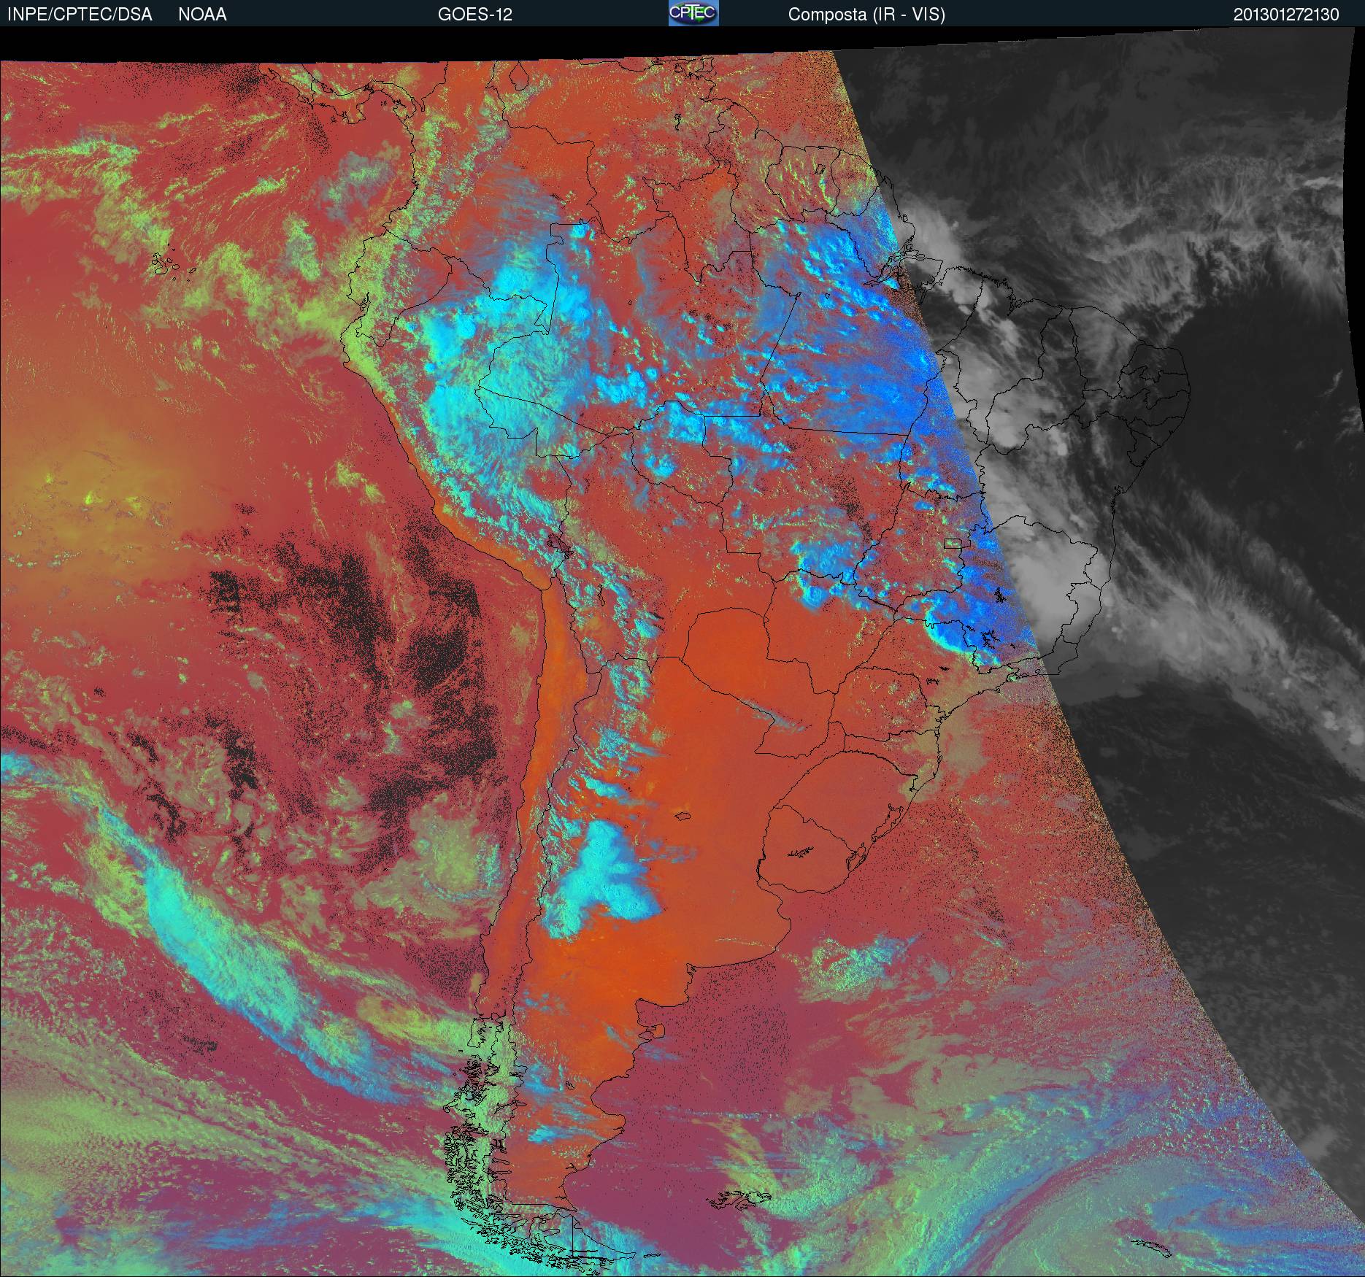Click the Composta (IR - VIS) title
This screenshot has width=1365, height=1277.
tap(866, 15)
